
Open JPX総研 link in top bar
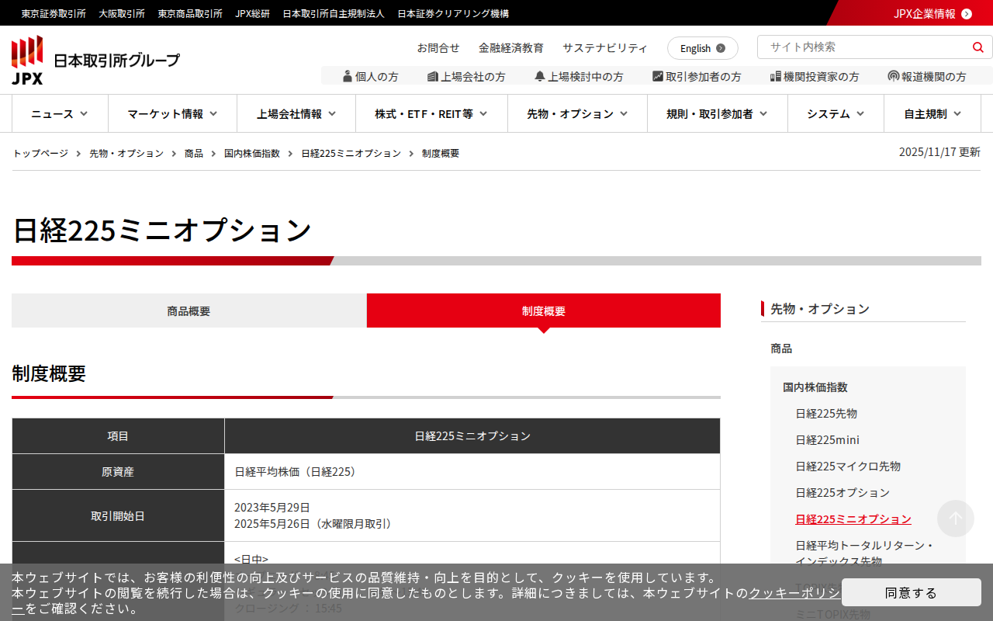253,13
